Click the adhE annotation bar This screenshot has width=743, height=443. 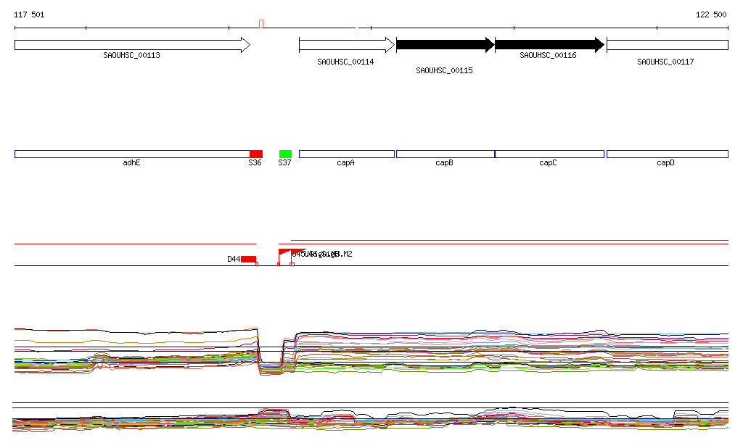coord(131,154)
